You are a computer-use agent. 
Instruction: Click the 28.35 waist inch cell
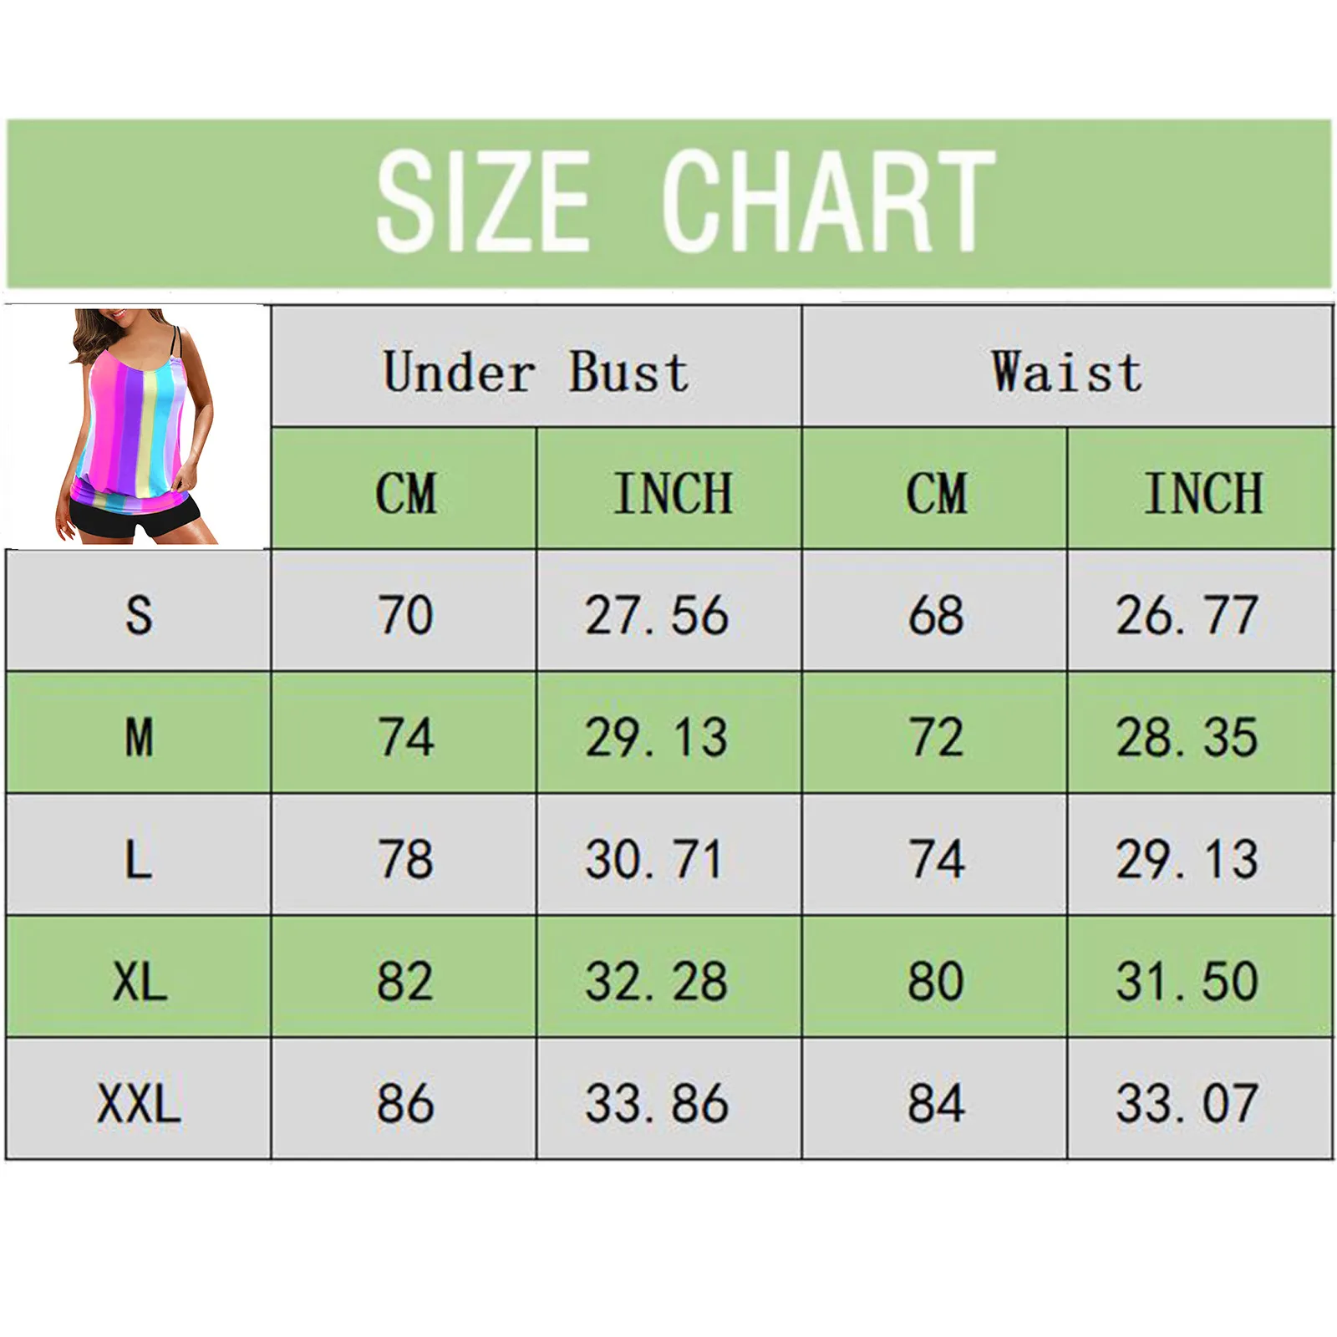(x=1187, y=737)
